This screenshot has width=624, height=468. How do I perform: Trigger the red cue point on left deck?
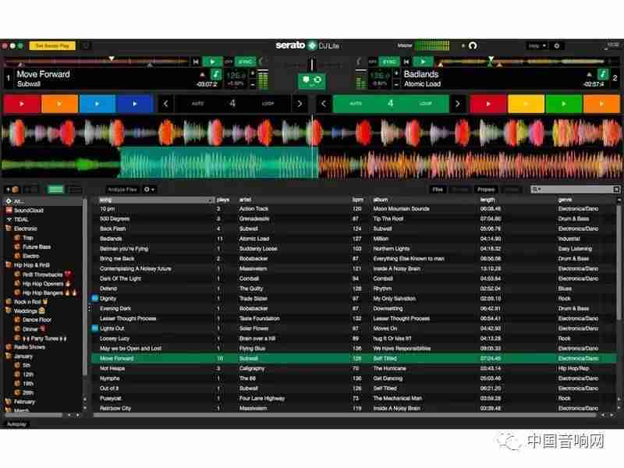pyautogui.click(x=22, y=104)
